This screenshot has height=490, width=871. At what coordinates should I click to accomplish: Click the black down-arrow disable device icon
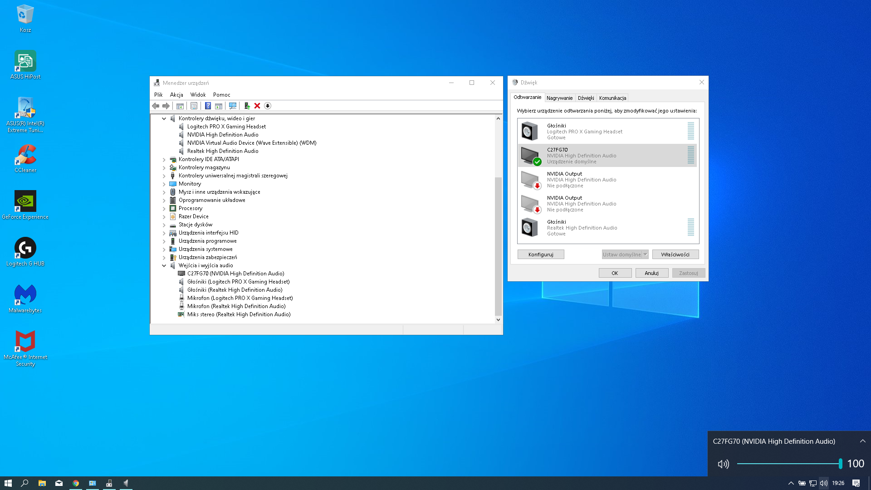pos(268,106)
